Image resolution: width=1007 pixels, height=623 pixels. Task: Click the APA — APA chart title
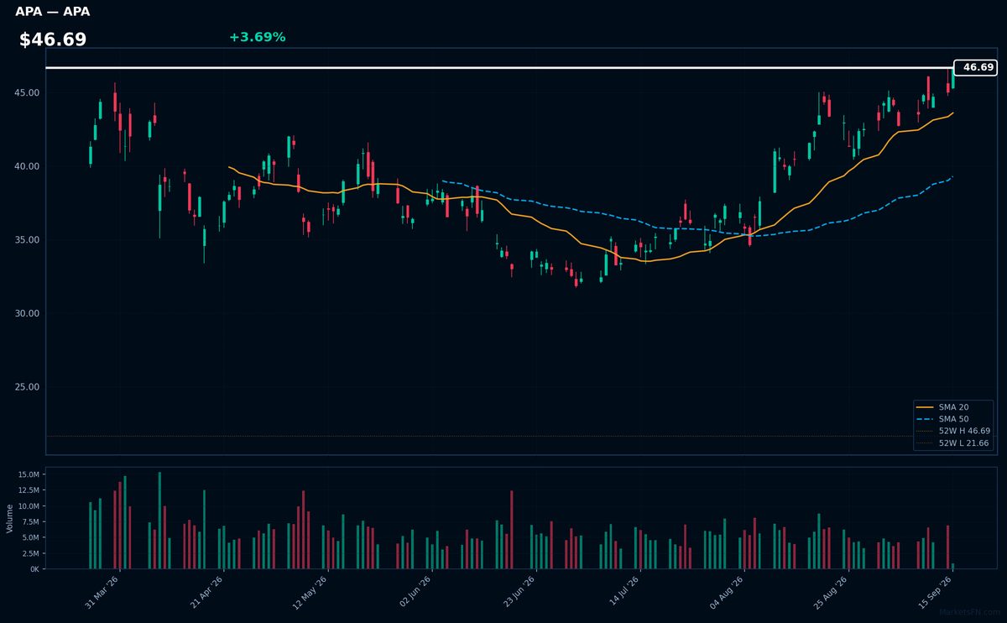(52, 12)
